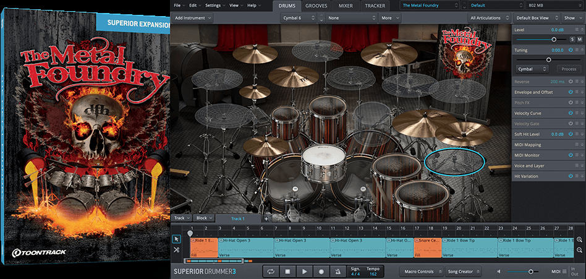Select the scissors cut tool

[x=176, y=250]
